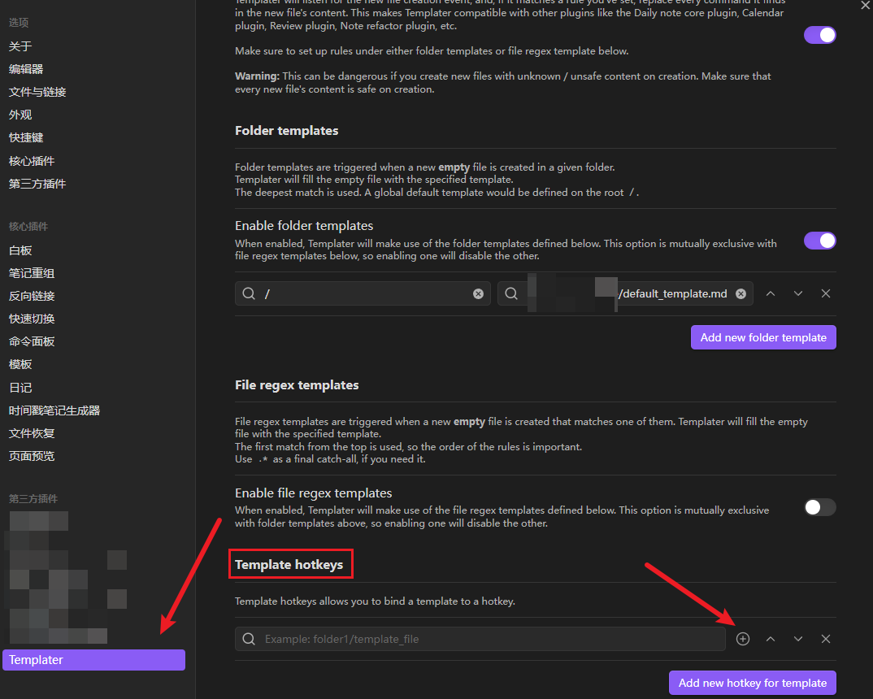Open the 编辑器 settings section

click(x=26, y=69)
